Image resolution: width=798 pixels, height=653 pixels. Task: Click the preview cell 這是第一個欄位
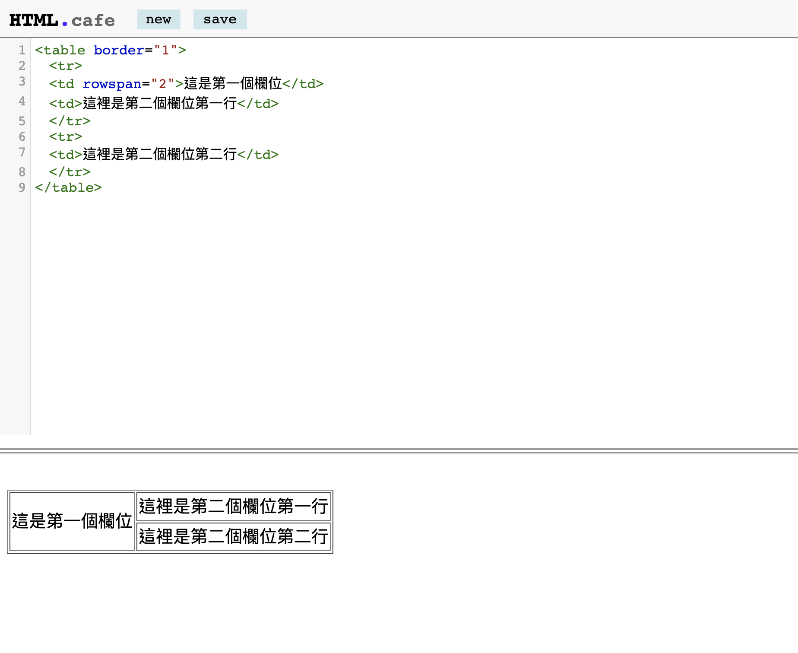pyautogui.click(x=72, y=521)
